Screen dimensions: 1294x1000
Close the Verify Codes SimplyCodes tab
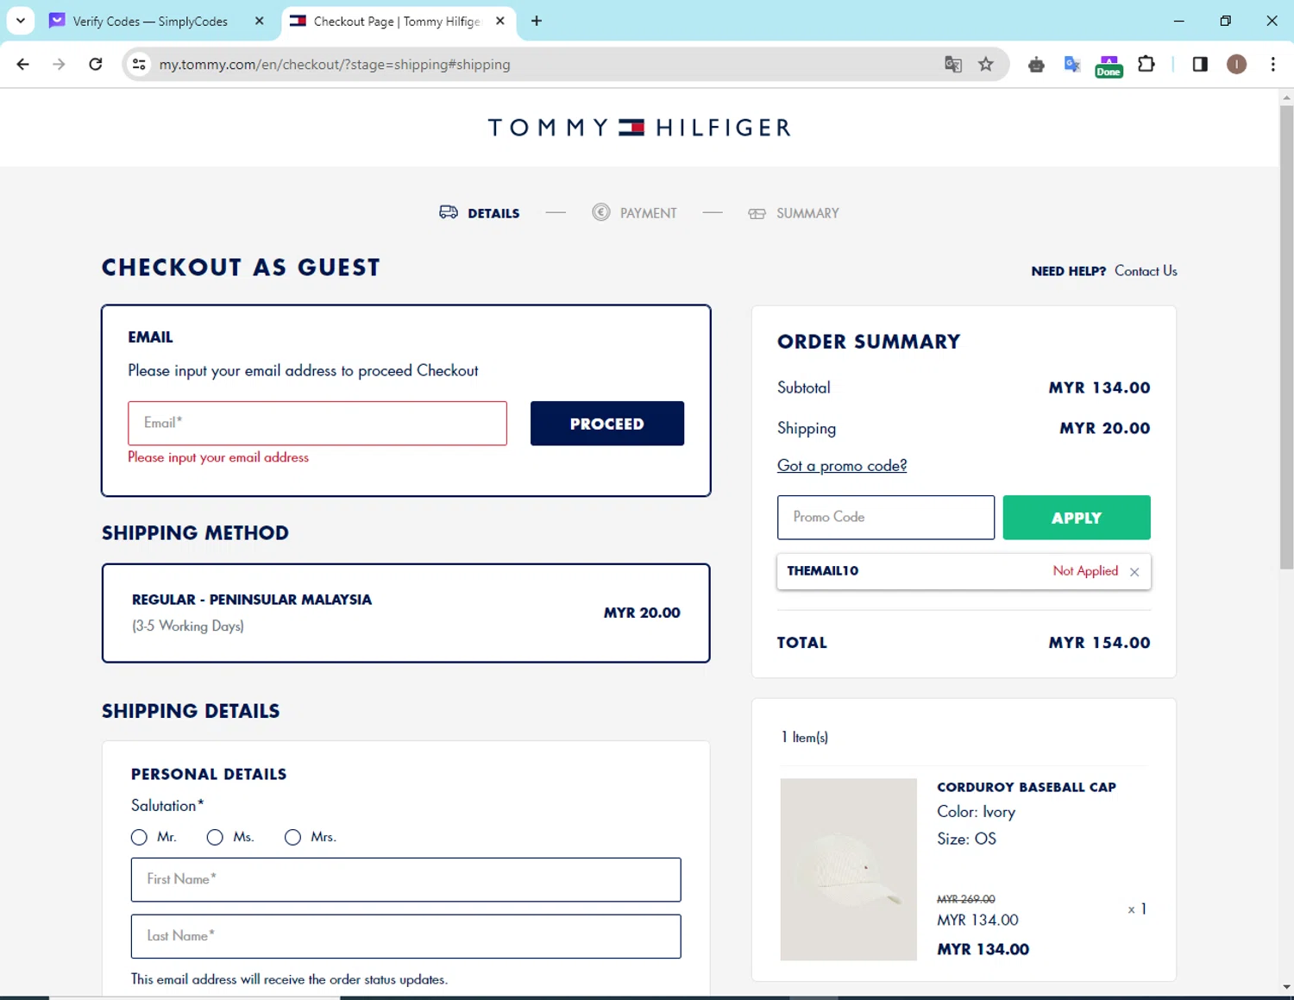260,21
